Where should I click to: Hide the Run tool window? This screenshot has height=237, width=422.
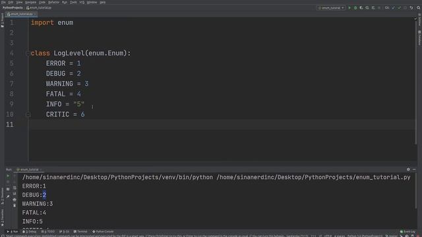(414, 169)
